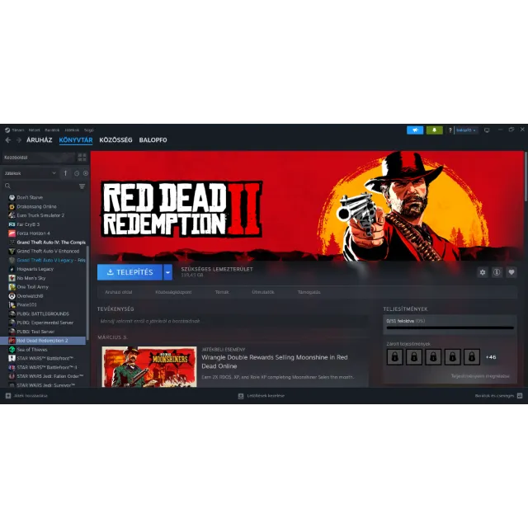The height and width of the screenshot is (528, 528).
Task: Expand the Játékok category dropdown
Action: point(54,173)
